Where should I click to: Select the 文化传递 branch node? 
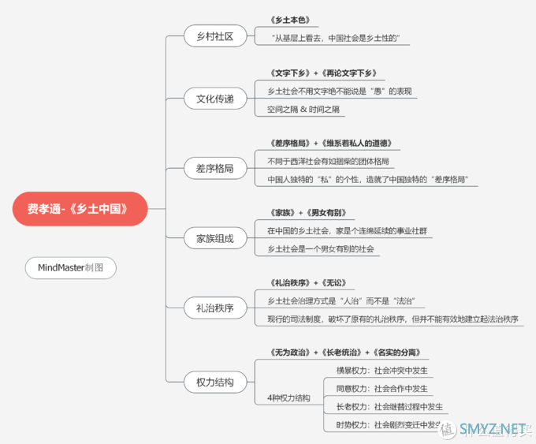[x=215, y=99]
